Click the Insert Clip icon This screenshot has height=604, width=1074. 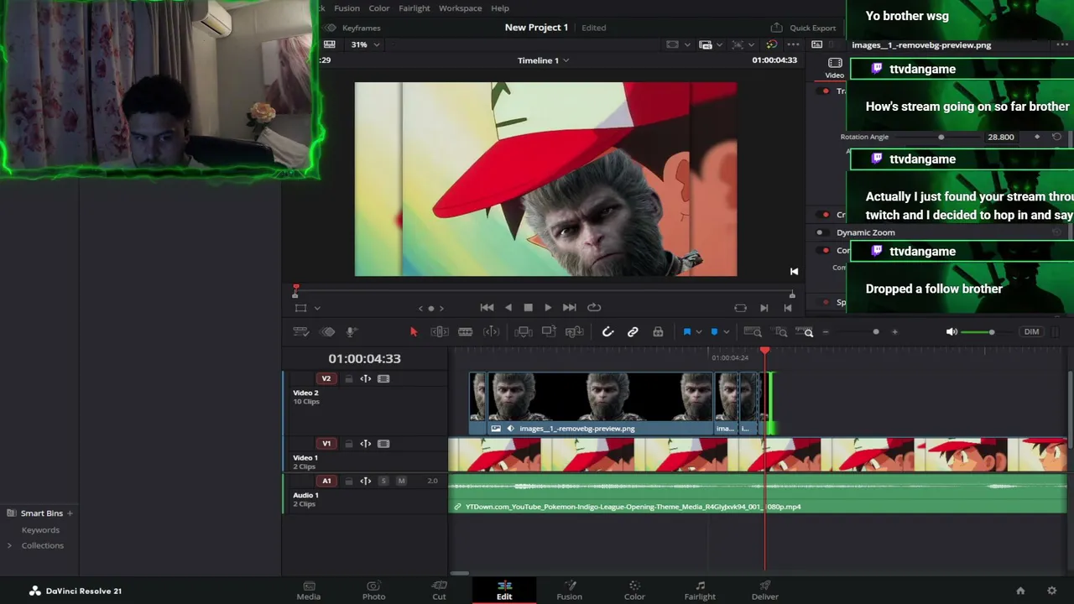[523, 332]
